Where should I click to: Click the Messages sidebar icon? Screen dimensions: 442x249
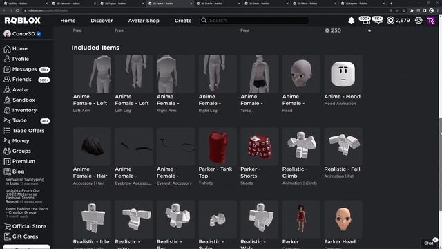click(8, 69)
